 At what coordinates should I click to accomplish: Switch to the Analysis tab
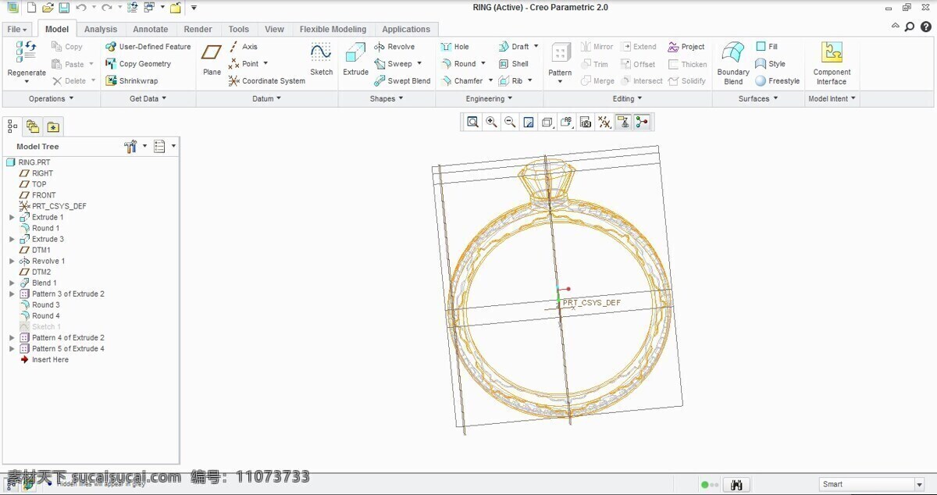coord(101,30)
